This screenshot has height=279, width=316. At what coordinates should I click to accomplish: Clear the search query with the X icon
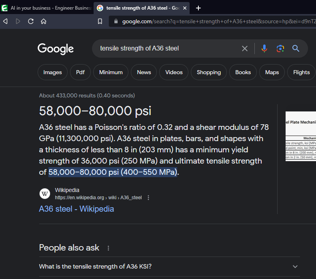tap(245, 49)
